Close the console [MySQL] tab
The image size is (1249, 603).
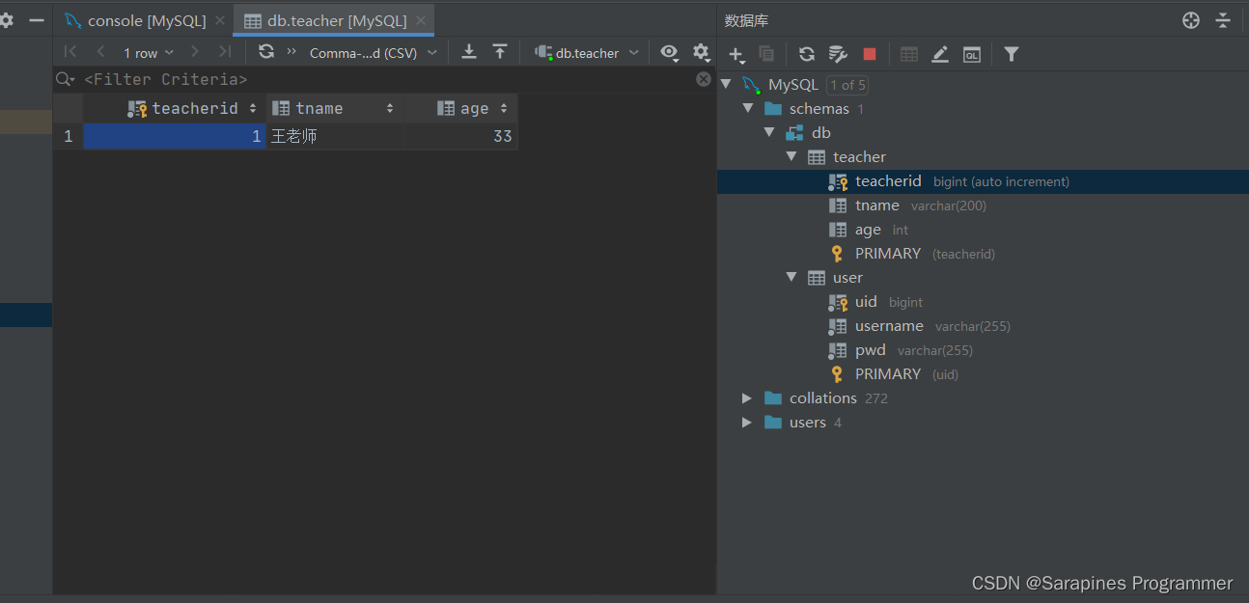click(220, 20)
